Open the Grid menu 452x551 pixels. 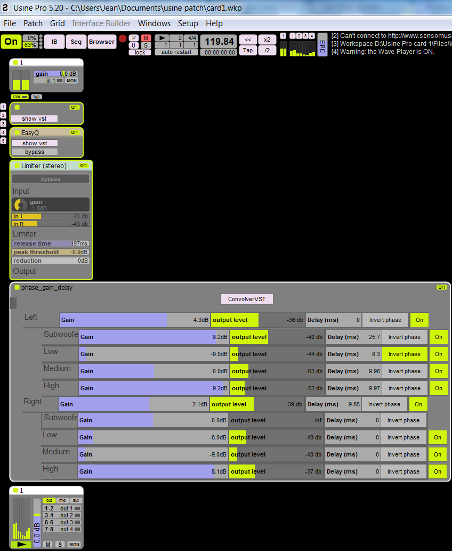pyautogui.click(x=57, y=23)
